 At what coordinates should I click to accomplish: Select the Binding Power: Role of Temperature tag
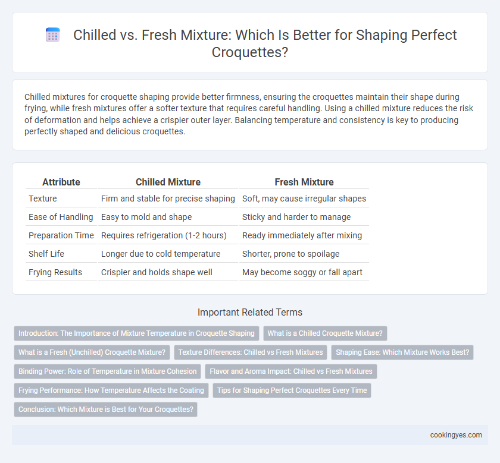[108, 371]
